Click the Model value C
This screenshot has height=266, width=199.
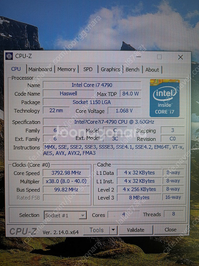tap(115, 130)
